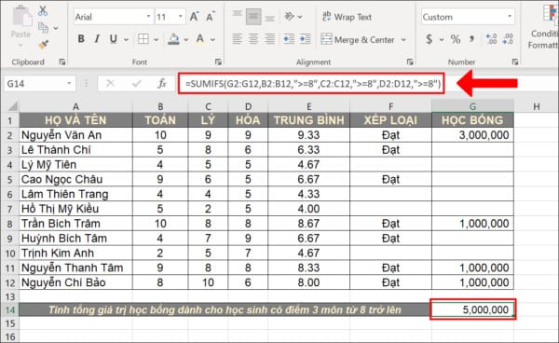This screenshot has height=343, width=559.
Task: Select row 8 header
Action: pyautogui.click(x=9, y=224)
